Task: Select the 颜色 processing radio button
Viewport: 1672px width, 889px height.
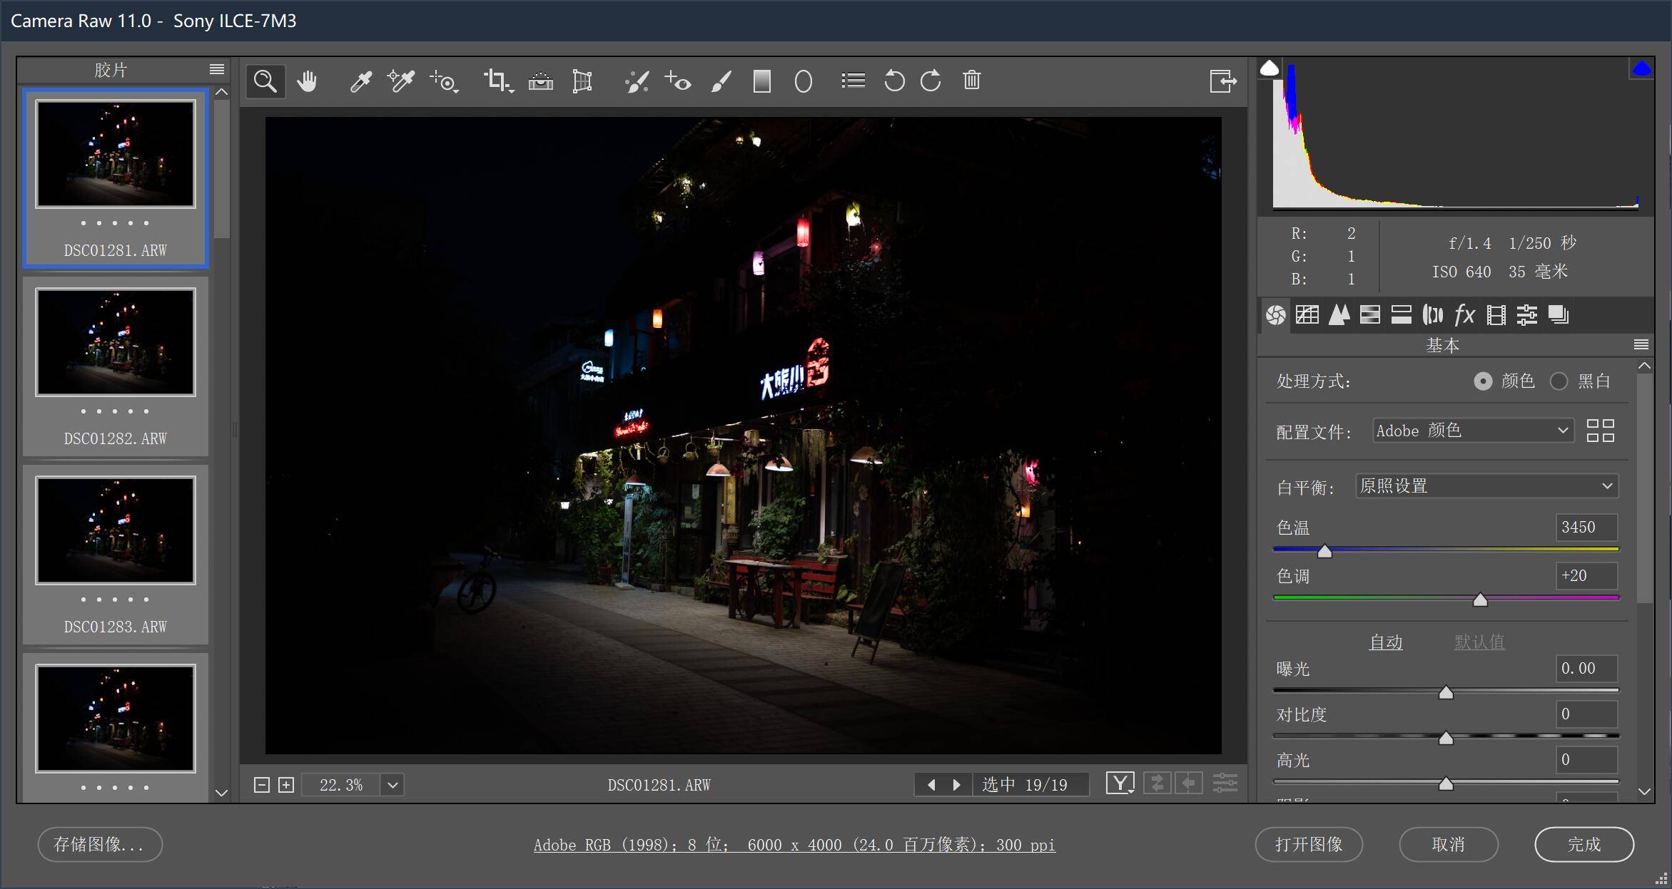Action: tap(1483, 381)
